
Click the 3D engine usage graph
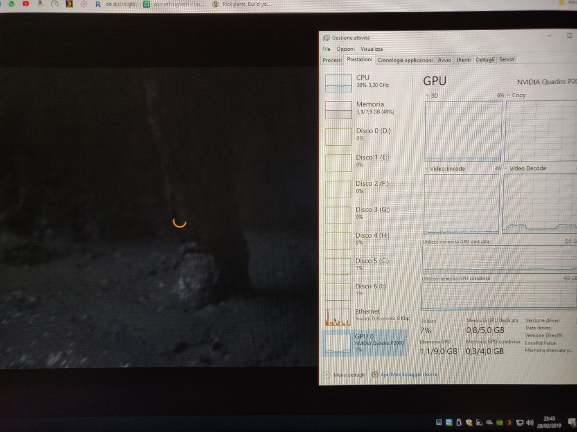tap(463, 131)
